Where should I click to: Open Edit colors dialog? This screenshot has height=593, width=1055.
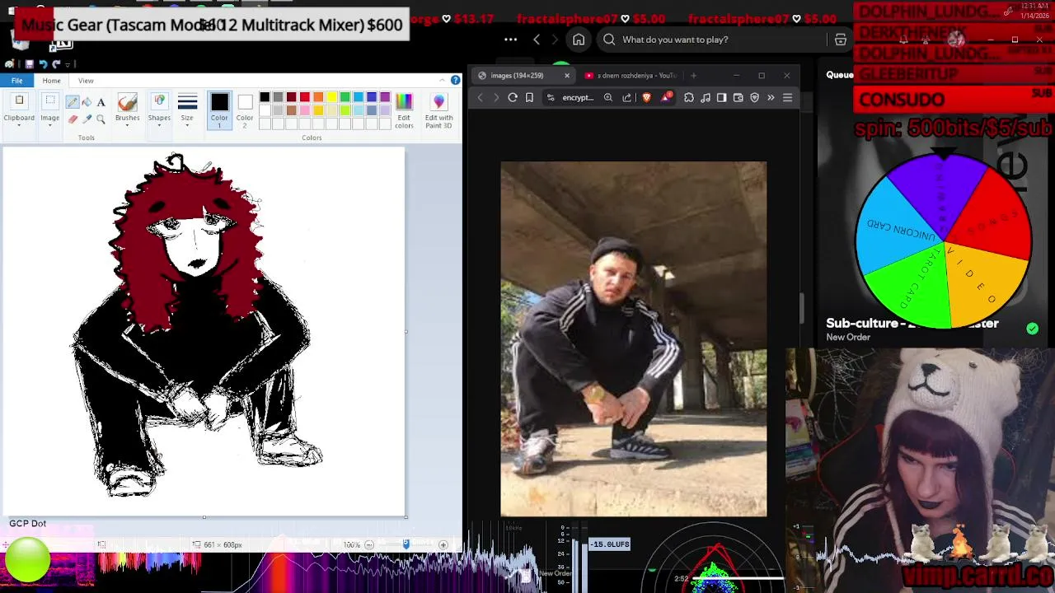click(404, 110)
